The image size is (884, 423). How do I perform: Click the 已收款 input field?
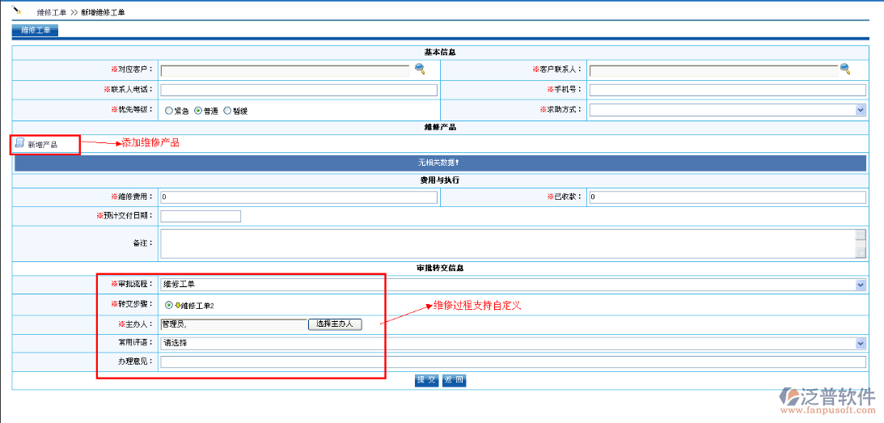[x=728, y=197]
